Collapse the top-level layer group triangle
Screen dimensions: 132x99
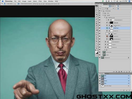(102, 11)
